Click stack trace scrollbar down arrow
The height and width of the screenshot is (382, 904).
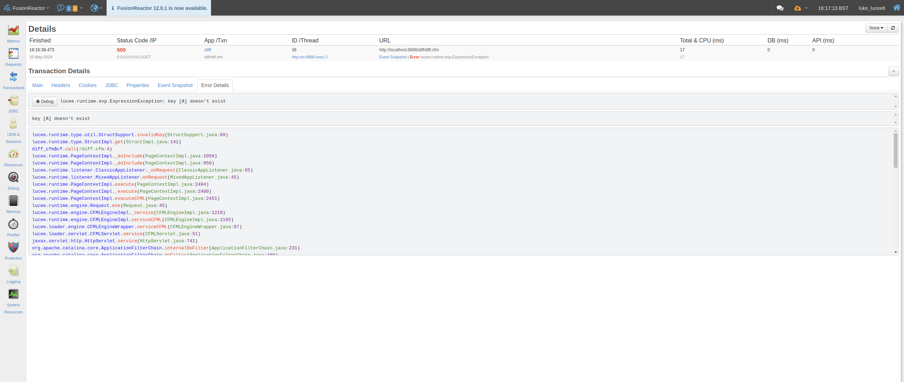pos(896,252)
